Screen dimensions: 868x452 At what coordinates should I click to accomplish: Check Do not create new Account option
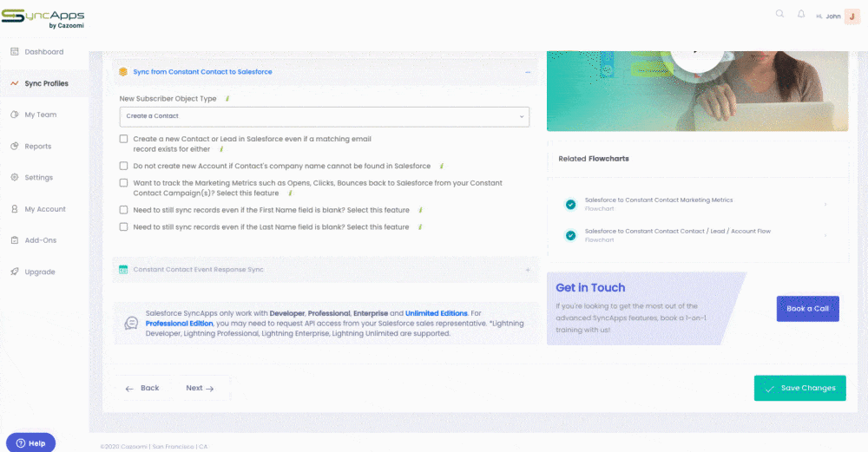tap(123, 166)
